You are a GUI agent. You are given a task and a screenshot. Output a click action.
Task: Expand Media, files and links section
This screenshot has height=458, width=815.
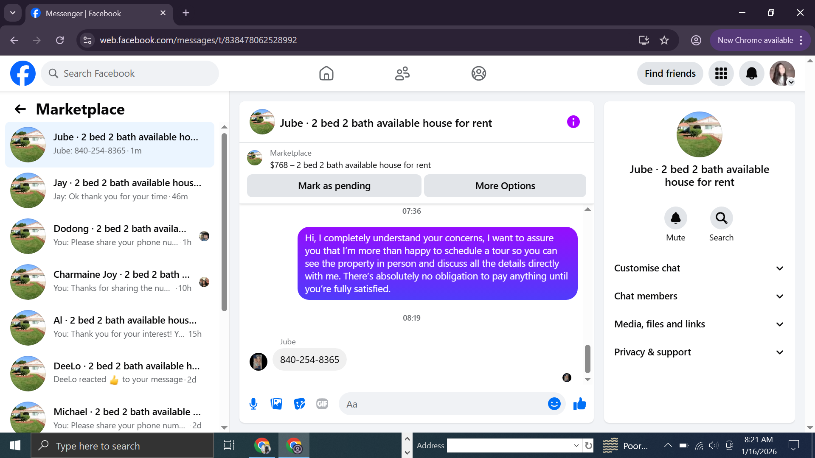[x=699, y=324]
